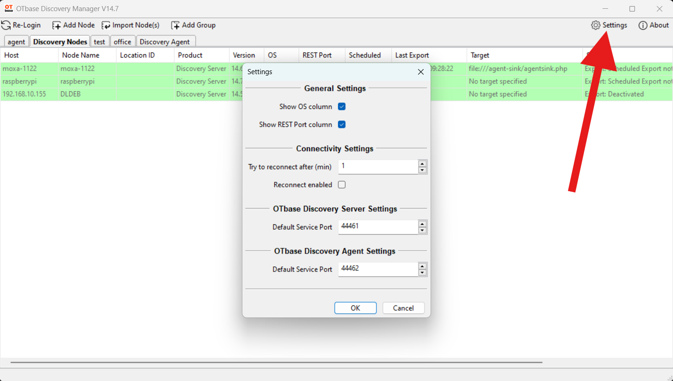The image size is (673, 381).
Task: Sort by the Location ID column header
Action: [x=145, y=55]
